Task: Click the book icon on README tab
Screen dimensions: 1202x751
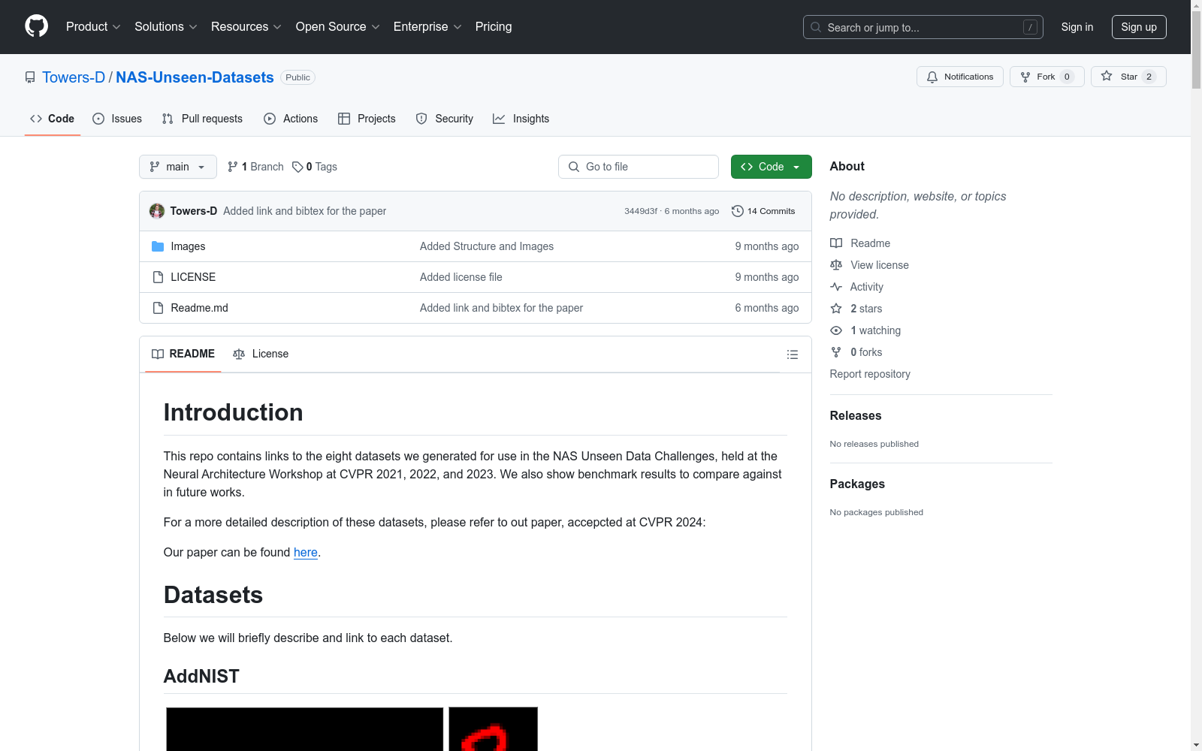Action: [158, 354]
